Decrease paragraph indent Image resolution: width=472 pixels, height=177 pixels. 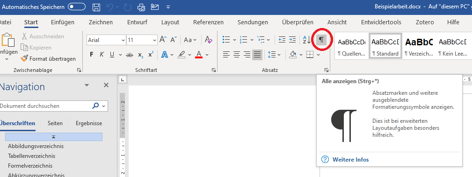point(282,39)
